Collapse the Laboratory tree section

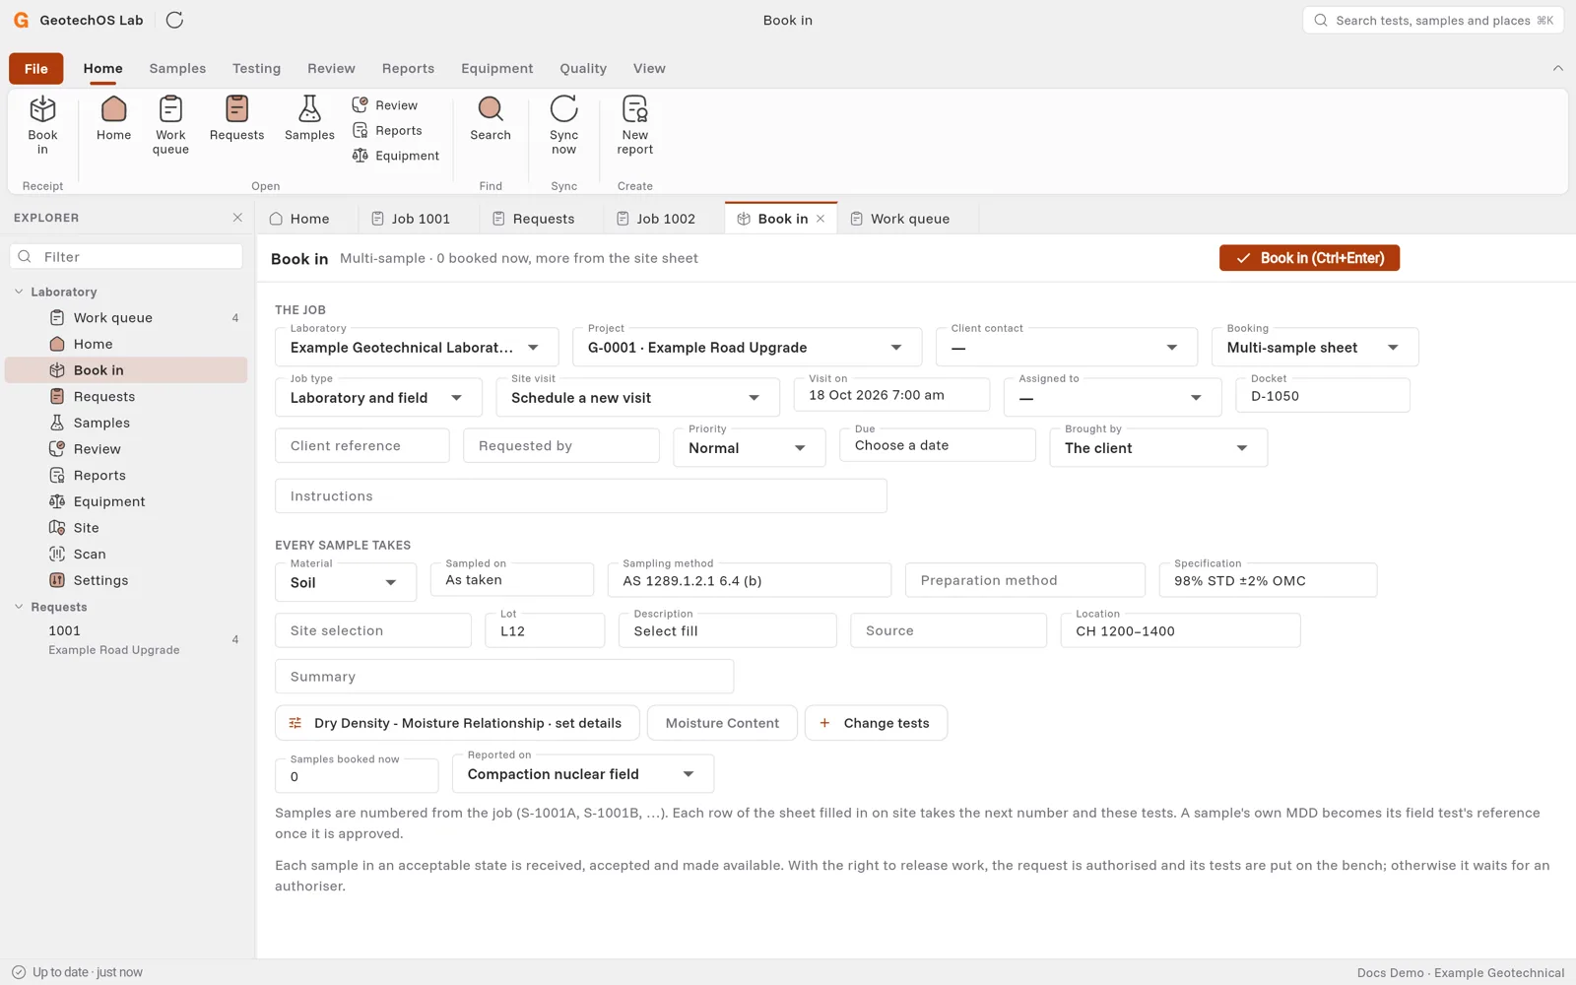pos(19,292)
